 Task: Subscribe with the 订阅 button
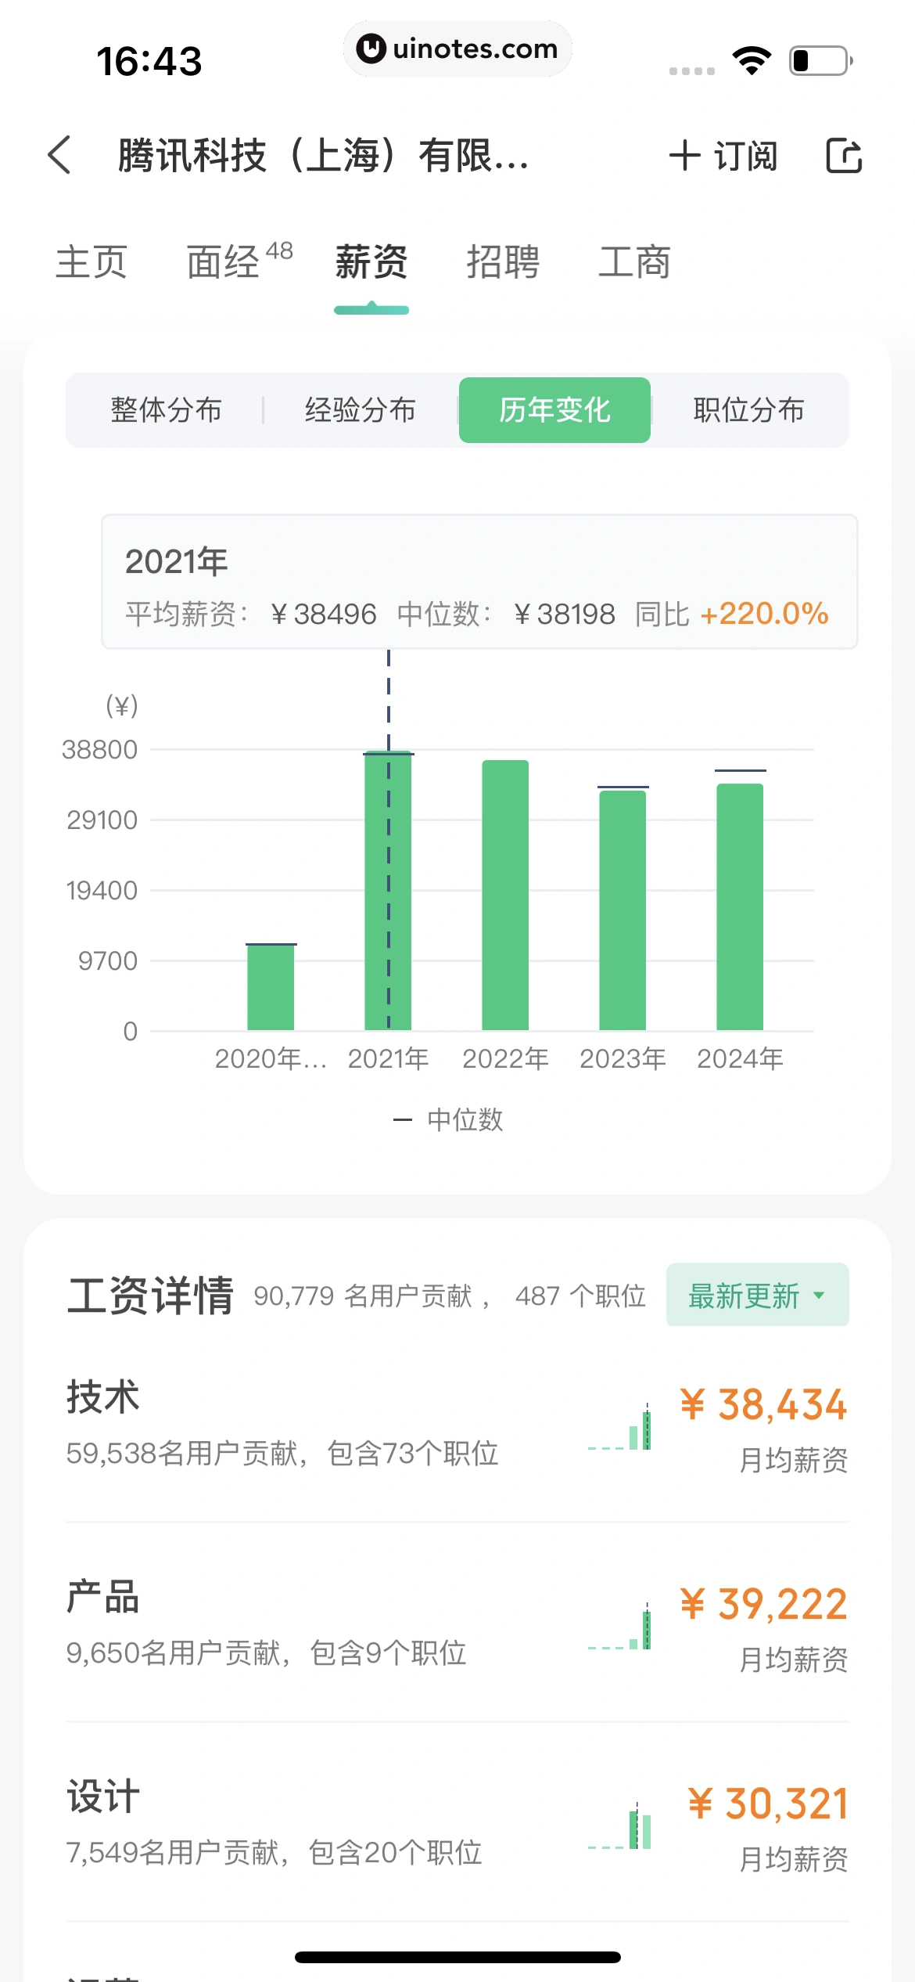723,155
